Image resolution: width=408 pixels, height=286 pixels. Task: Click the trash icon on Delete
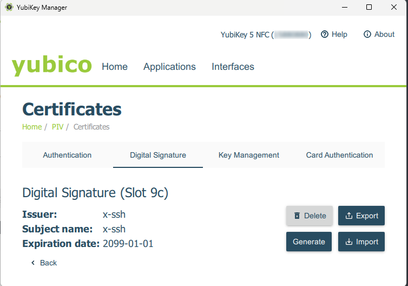click(x=297, y=216)
